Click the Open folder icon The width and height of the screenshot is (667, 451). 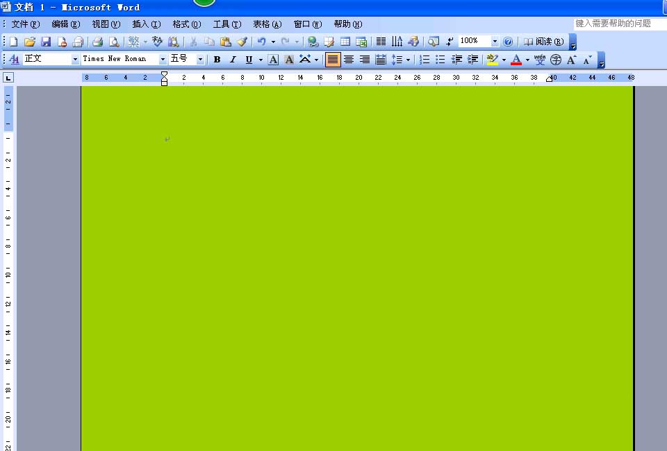click(x=29, y=42)
